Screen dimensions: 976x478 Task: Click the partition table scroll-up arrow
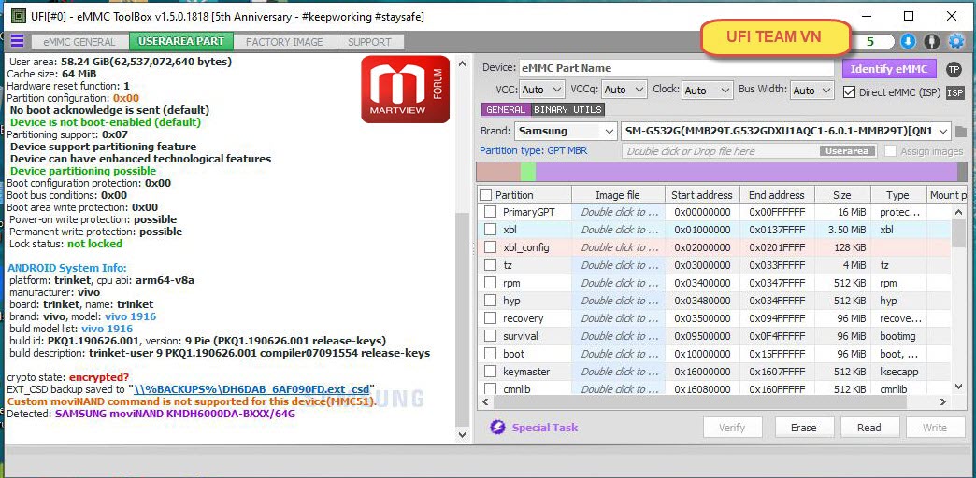click(958, 213)
